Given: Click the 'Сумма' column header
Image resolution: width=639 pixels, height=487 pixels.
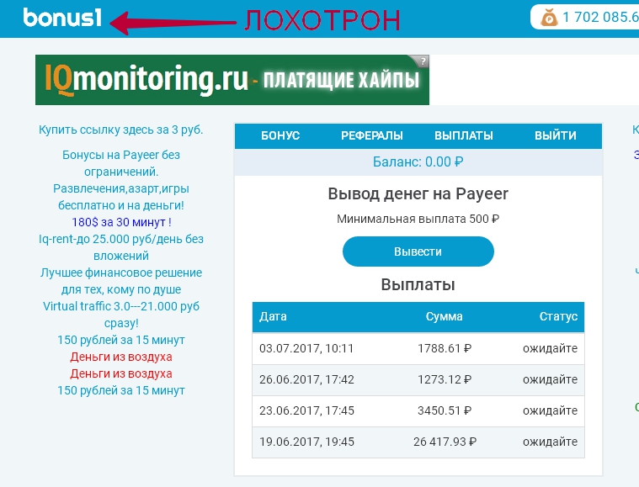Looking at the screenshot, I should [x=445, y=317].
